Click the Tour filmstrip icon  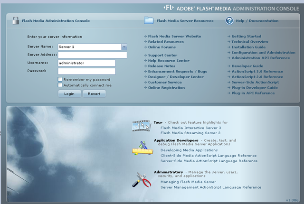click(x=142, y=126)
